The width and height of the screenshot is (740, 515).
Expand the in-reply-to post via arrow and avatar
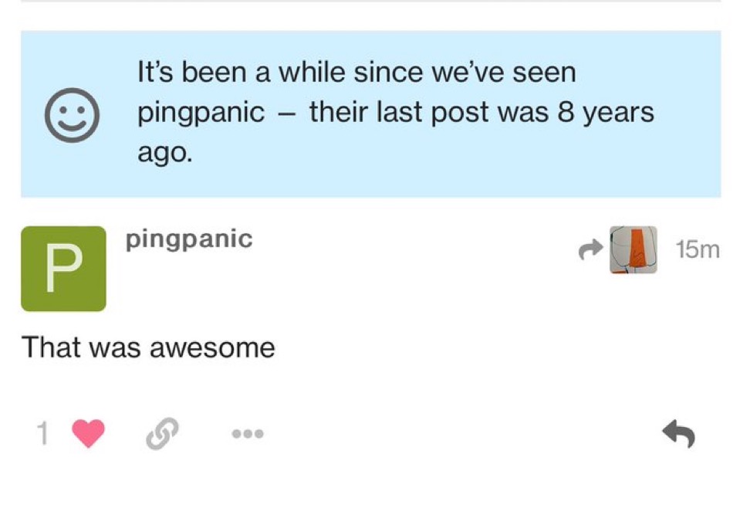[x=618, y=249]
